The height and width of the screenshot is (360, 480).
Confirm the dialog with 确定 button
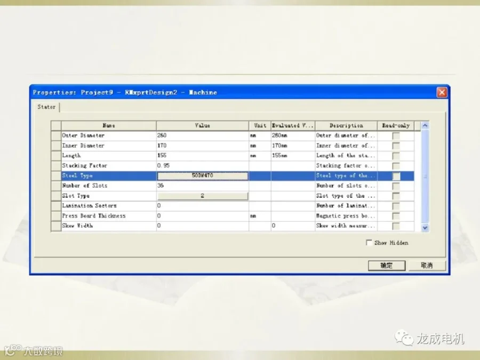[387, 266]
